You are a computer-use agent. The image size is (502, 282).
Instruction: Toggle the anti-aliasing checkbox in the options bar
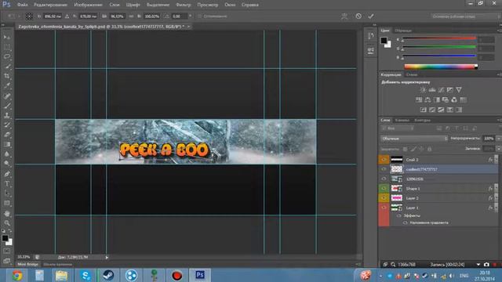point(200,16)
